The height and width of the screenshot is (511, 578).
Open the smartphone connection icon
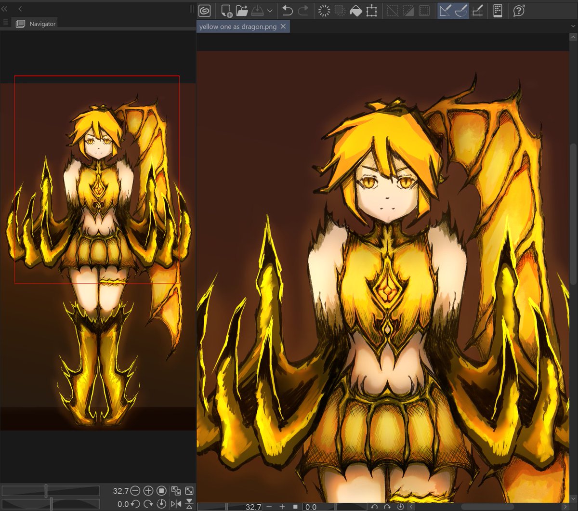point(498,11)
